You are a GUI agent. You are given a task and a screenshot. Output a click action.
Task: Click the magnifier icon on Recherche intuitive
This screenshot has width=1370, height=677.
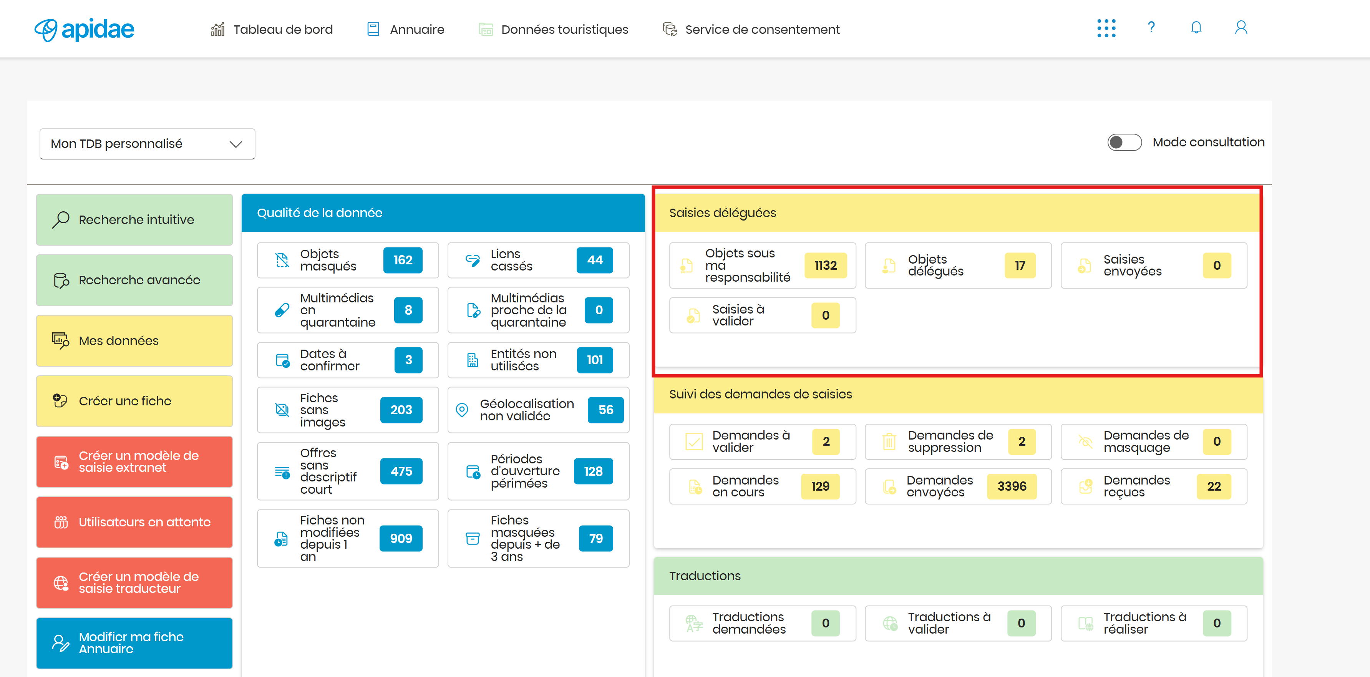pos(61,220)
